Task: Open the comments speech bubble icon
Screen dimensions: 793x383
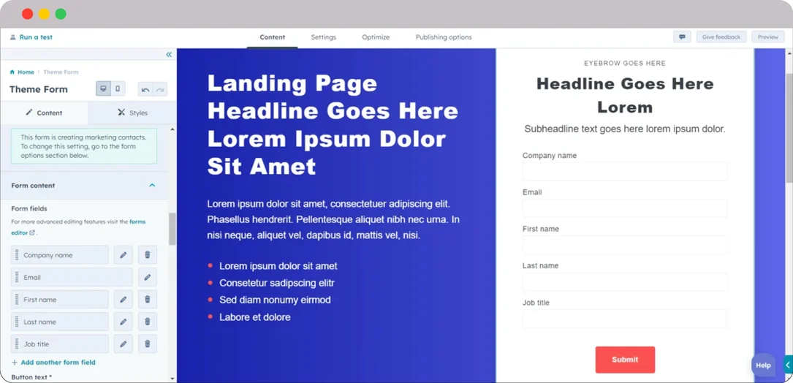Action: [682, 37]
